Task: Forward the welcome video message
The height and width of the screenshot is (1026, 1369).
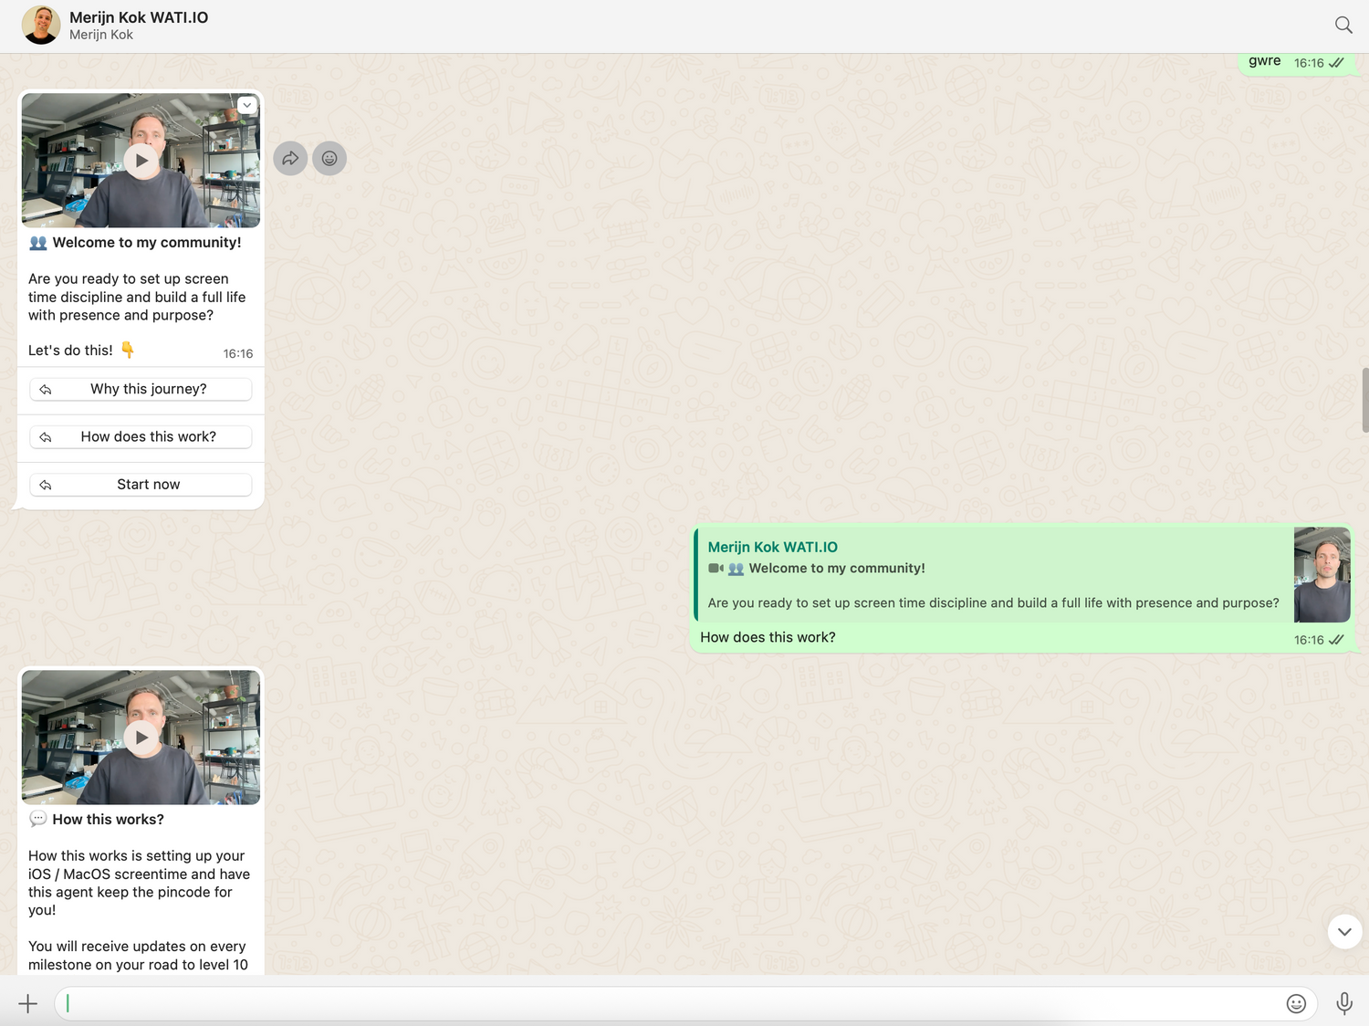Action: pyautogui.click(x=290, y=159)
